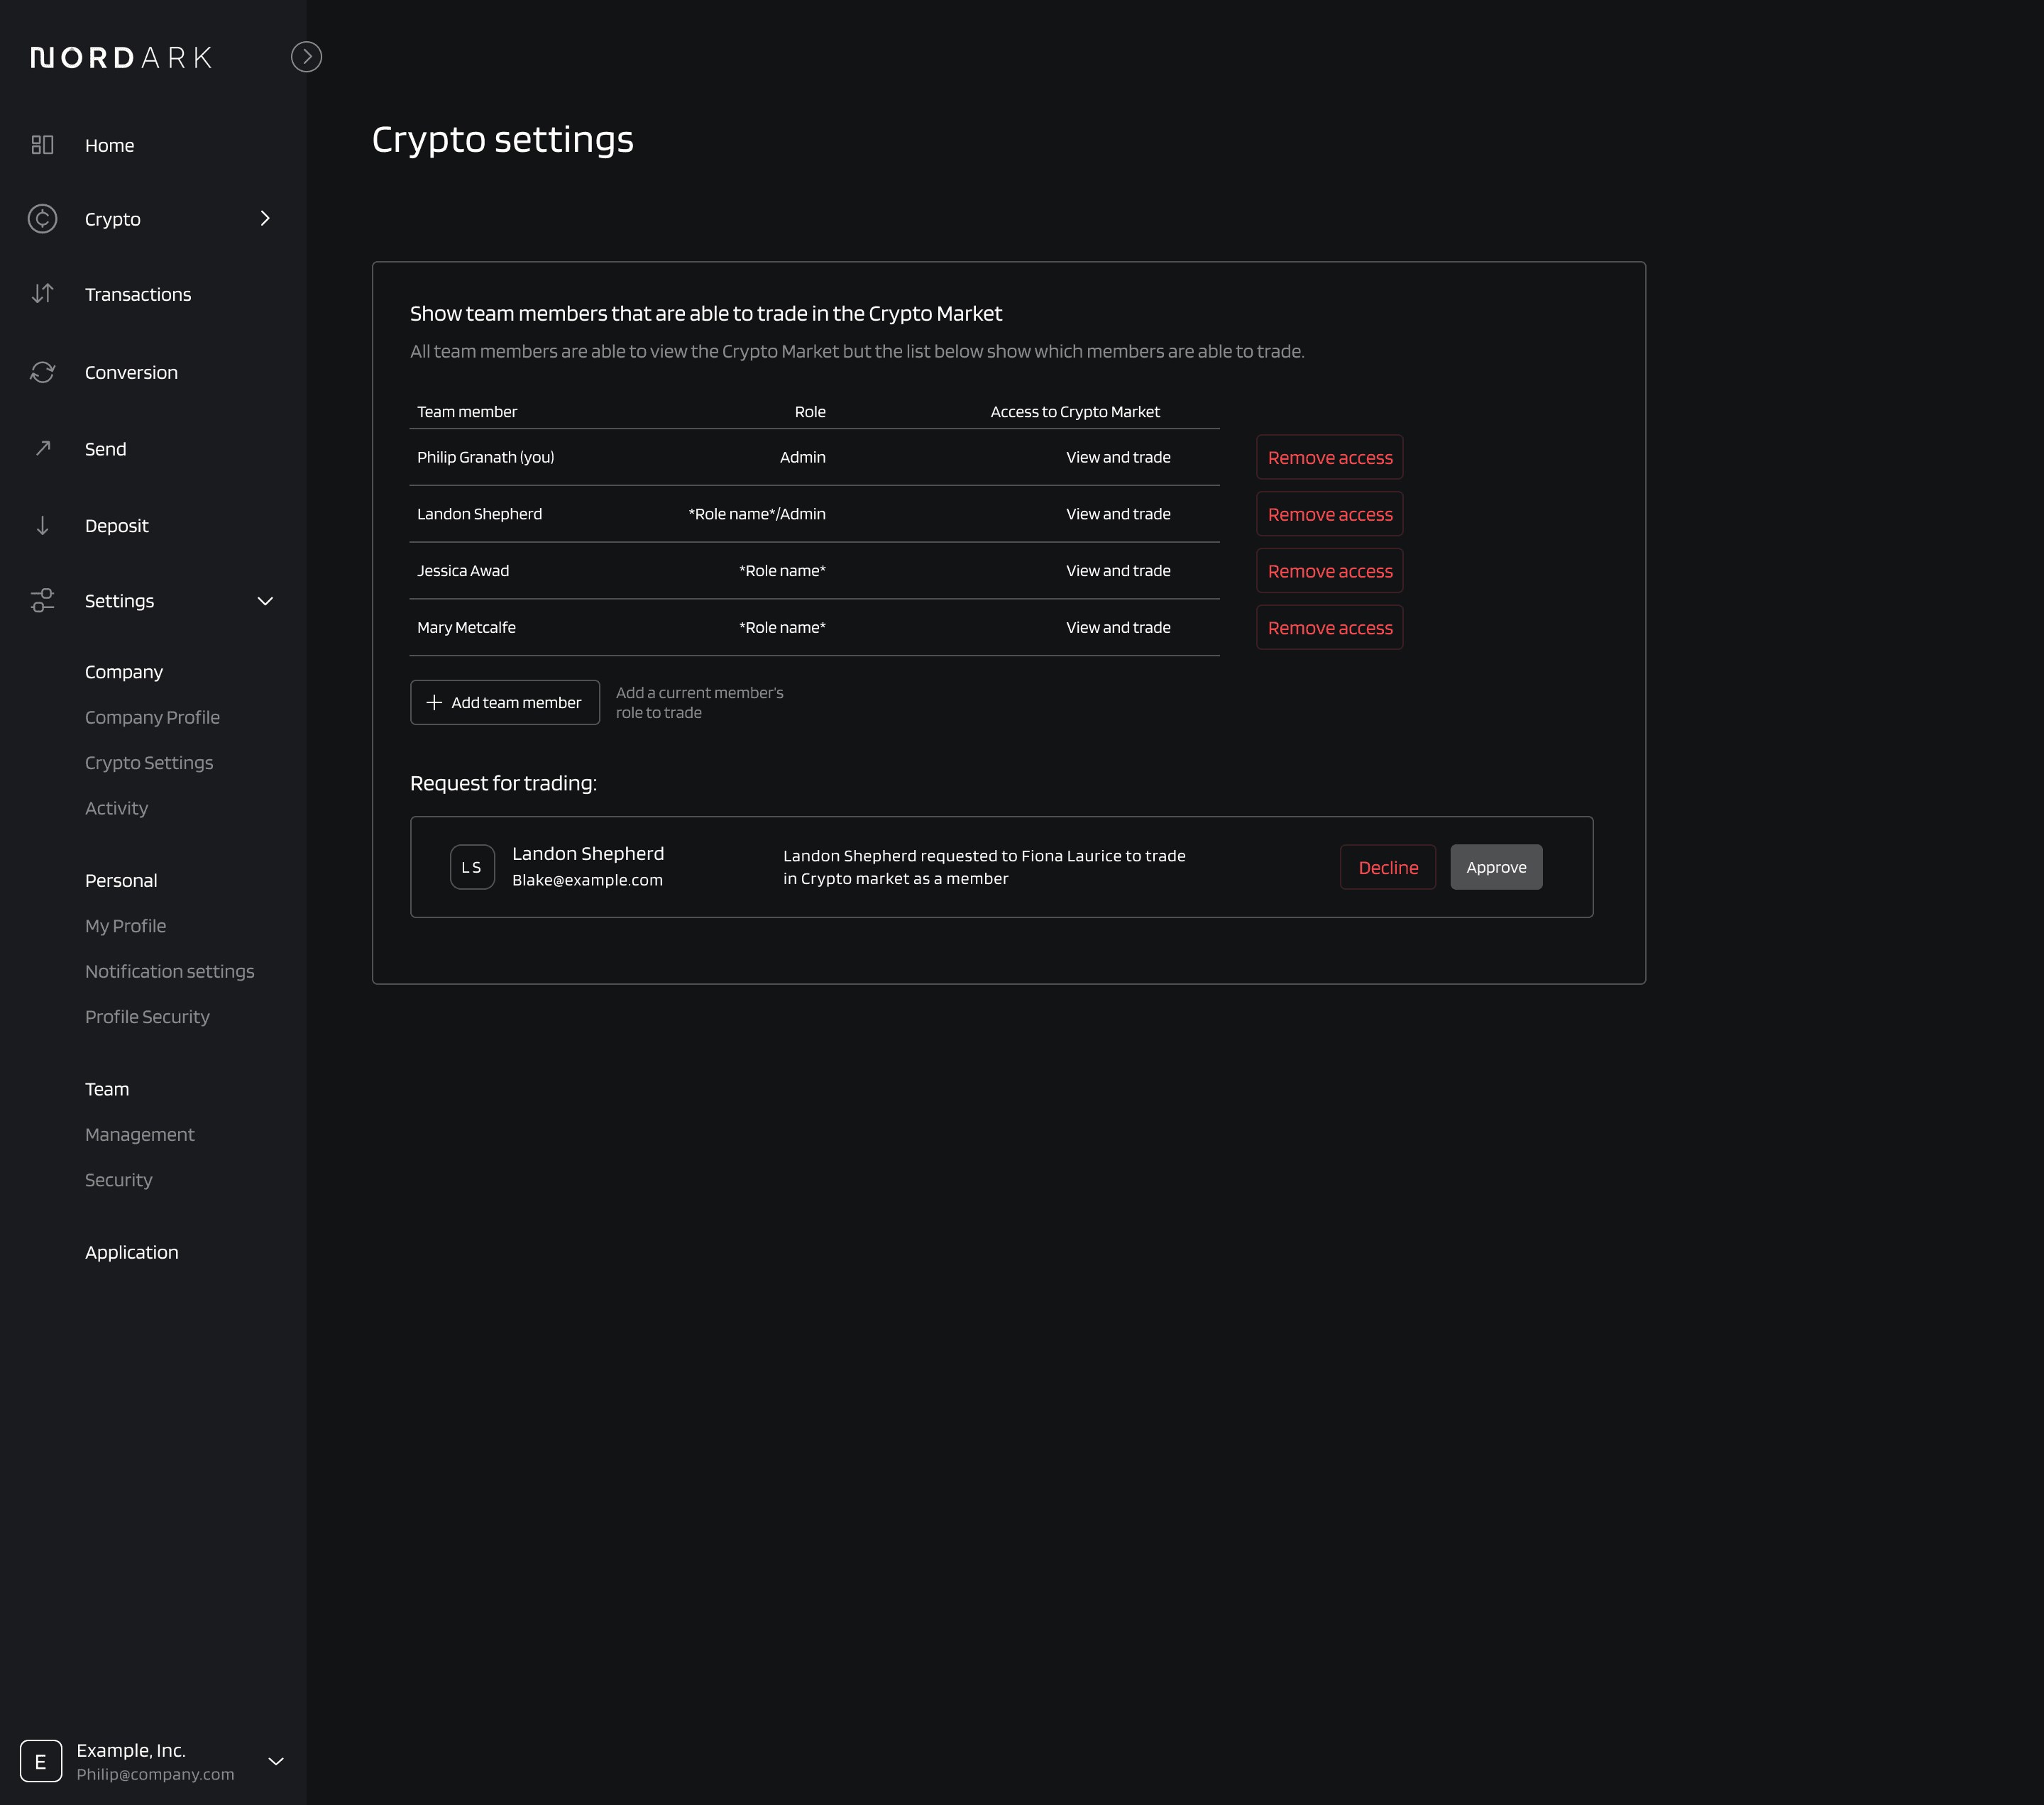Click the Conversion refresh icon
This screenshot has width=2044, height=1805.
click(x=42, y=372)
